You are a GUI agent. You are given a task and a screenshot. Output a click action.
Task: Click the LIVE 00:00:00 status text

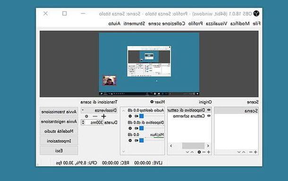click(x=148, y=163)
